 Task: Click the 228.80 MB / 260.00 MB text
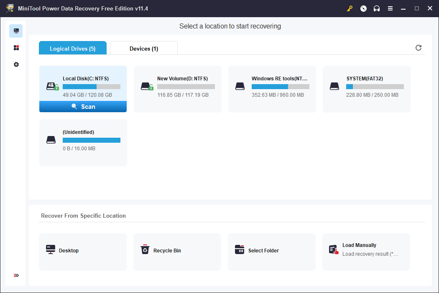coord(372,95)
